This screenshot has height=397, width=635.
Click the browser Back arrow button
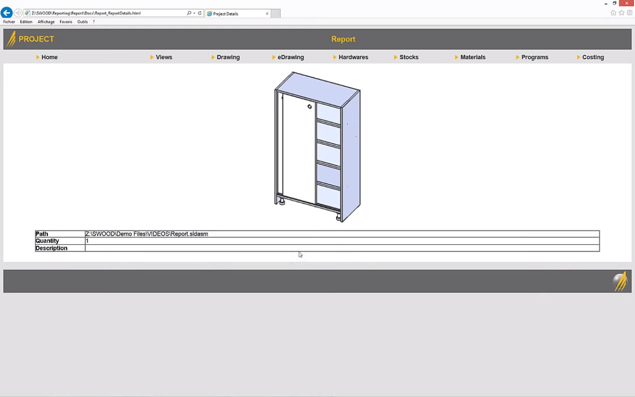point(7,13)
